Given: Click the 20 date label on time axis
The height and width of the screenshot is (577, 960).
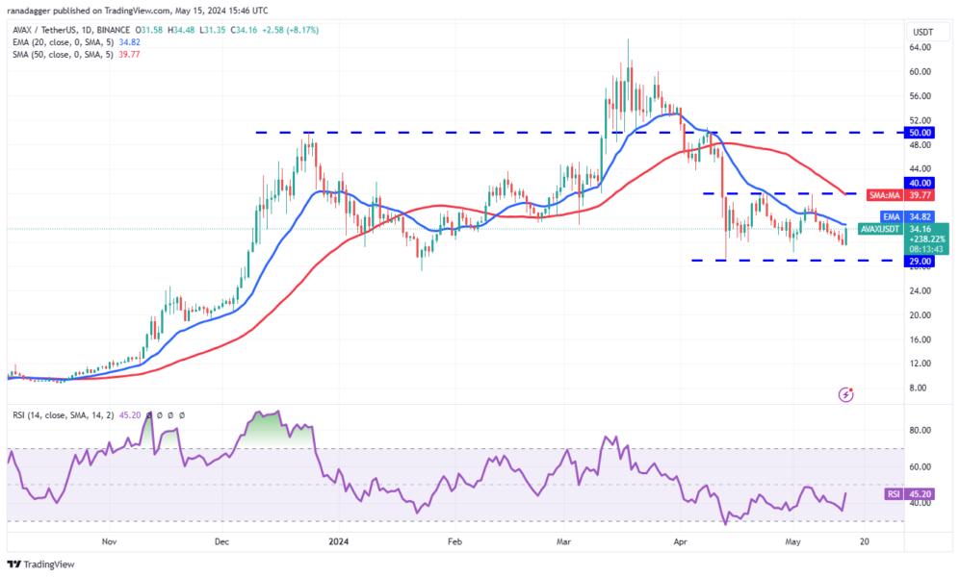Looking at the screenshot, I should click(x=864, y=541).
